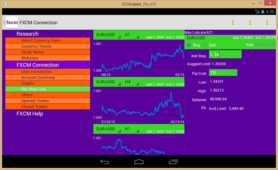
Task: Click the H1 EUR/USD price chart
Action: pos(143,147)
